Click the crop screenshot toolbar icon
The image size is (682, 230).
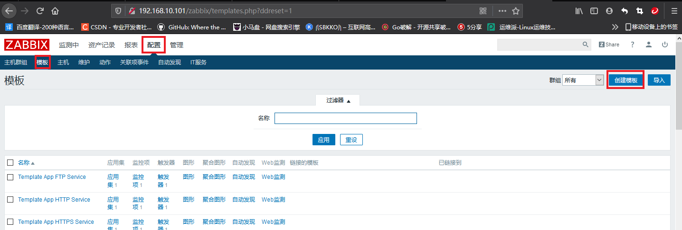(x=639, y=10)
